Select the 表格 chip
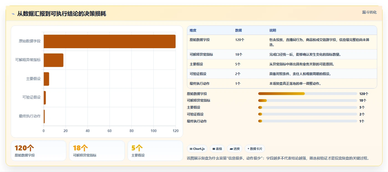 tap(217, 149)
